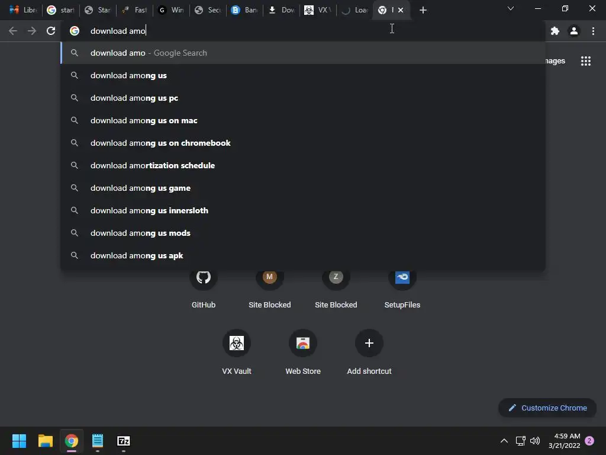Click the address bar text field
The width and height of the screenshot is (606, 455).
303,31
